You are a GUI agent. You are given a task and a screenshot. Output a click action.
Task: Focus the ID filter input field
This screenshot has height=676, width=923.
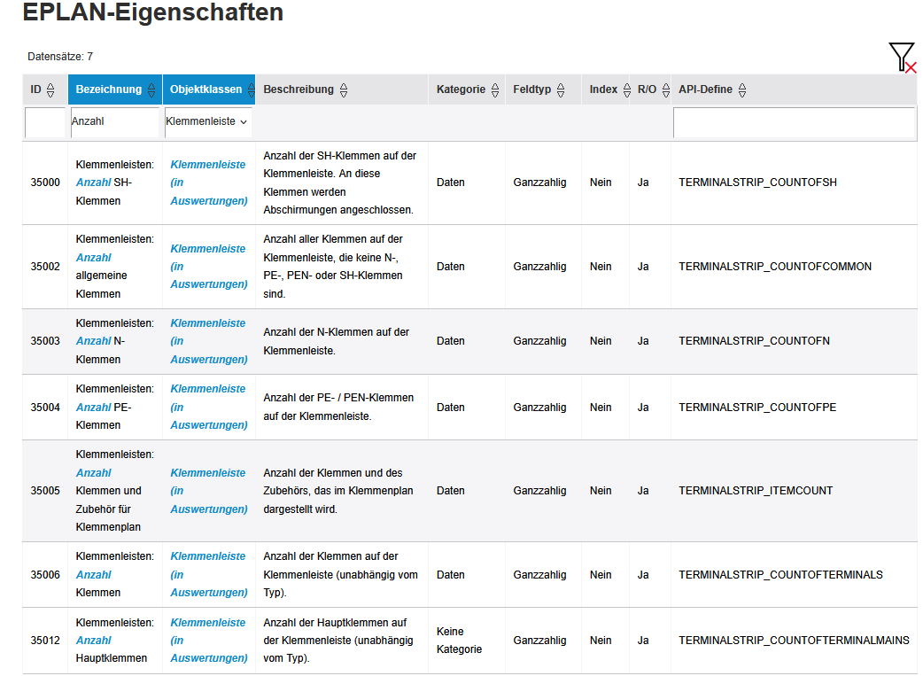pos(45,122)
